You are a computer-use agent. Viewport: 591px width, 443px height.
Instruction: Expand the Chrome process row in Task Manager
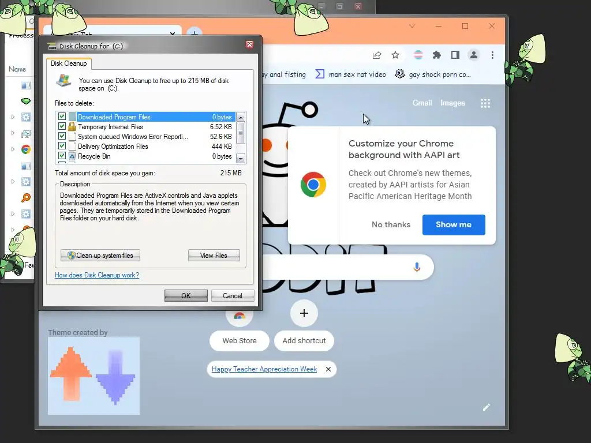click(x=13, y=149)
